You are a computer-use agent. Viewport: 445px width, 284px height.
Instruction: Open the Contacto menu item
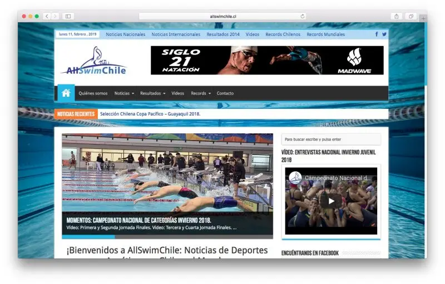point(225,93)
